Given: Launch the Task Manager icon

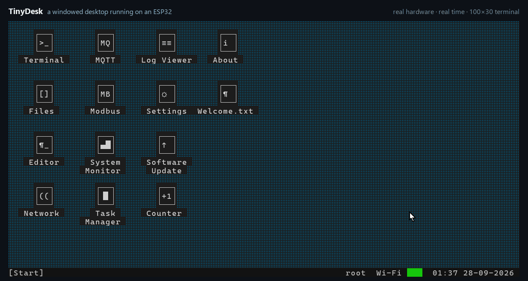Looking at the screenshot, I should coord(106,196).
